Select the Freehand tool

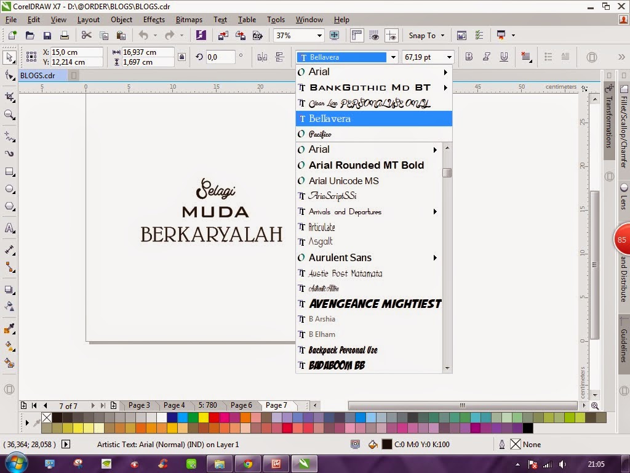coord(9,137)
